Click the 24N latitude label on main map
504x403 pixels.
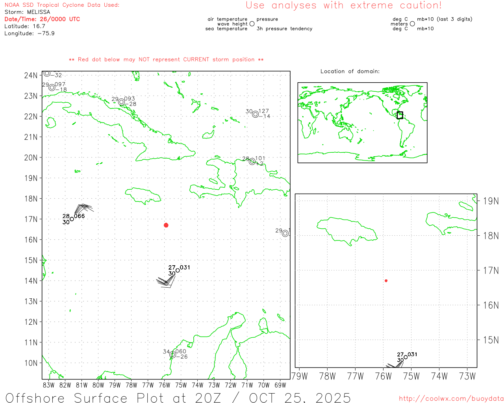(x=31, y=75)
